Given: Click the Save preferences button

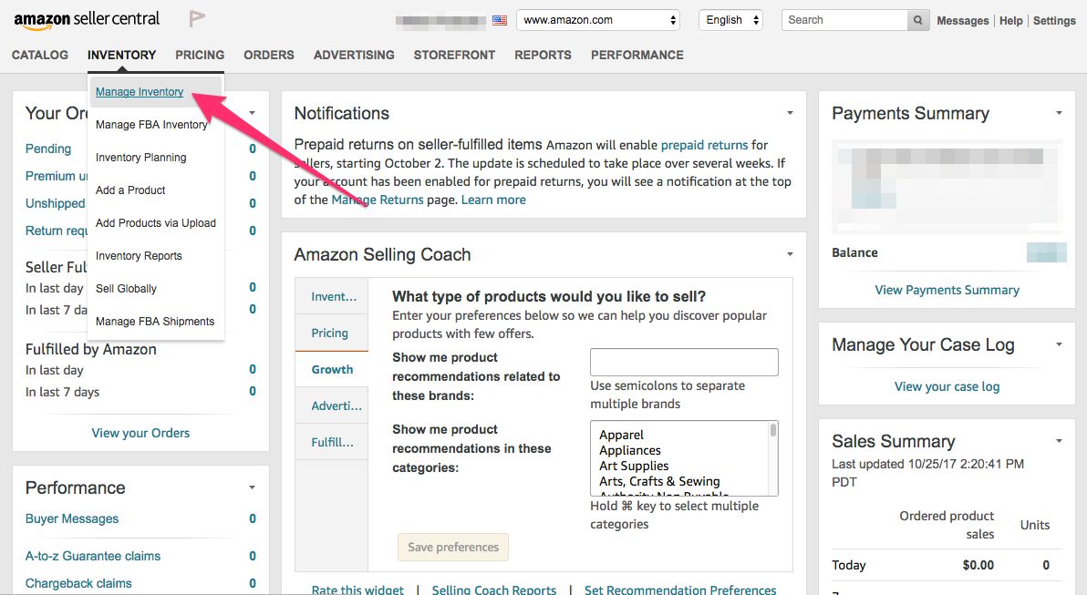Looking at the screenshot, I should [453, 548].
